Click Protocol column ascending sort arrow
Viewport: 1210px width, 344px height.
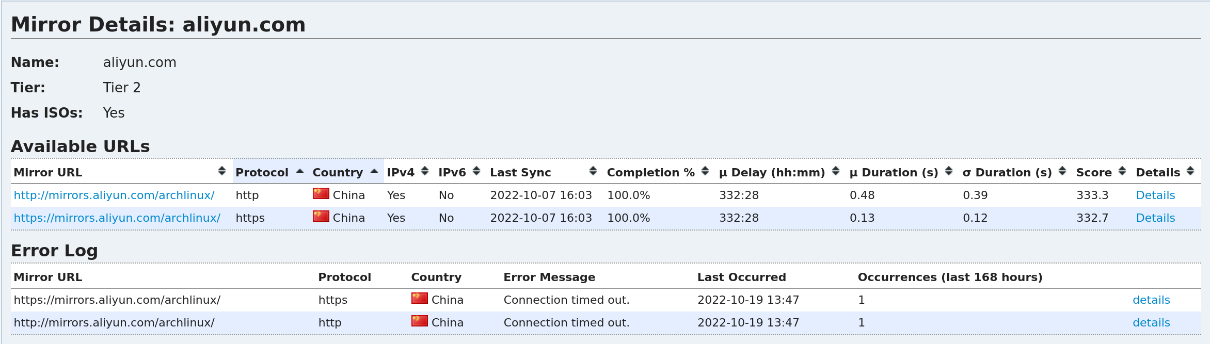[300, 171]
